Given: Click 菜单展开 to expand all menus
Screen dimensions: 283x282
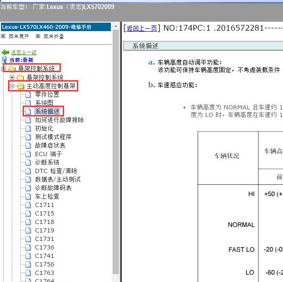Looking at the screenshot, I should tap(19, 36).
